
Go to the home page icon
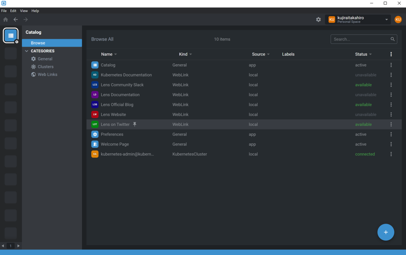(x=5, y=20)
